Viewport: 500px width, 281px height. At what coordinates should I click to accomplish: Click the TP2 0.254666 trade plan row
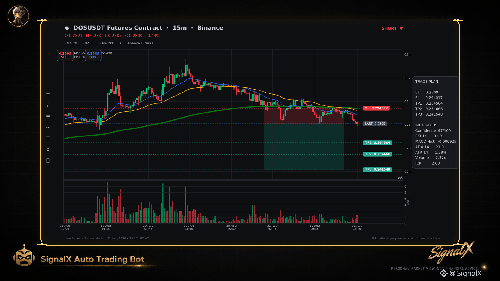pyautogui.click(x=429, y=109)
